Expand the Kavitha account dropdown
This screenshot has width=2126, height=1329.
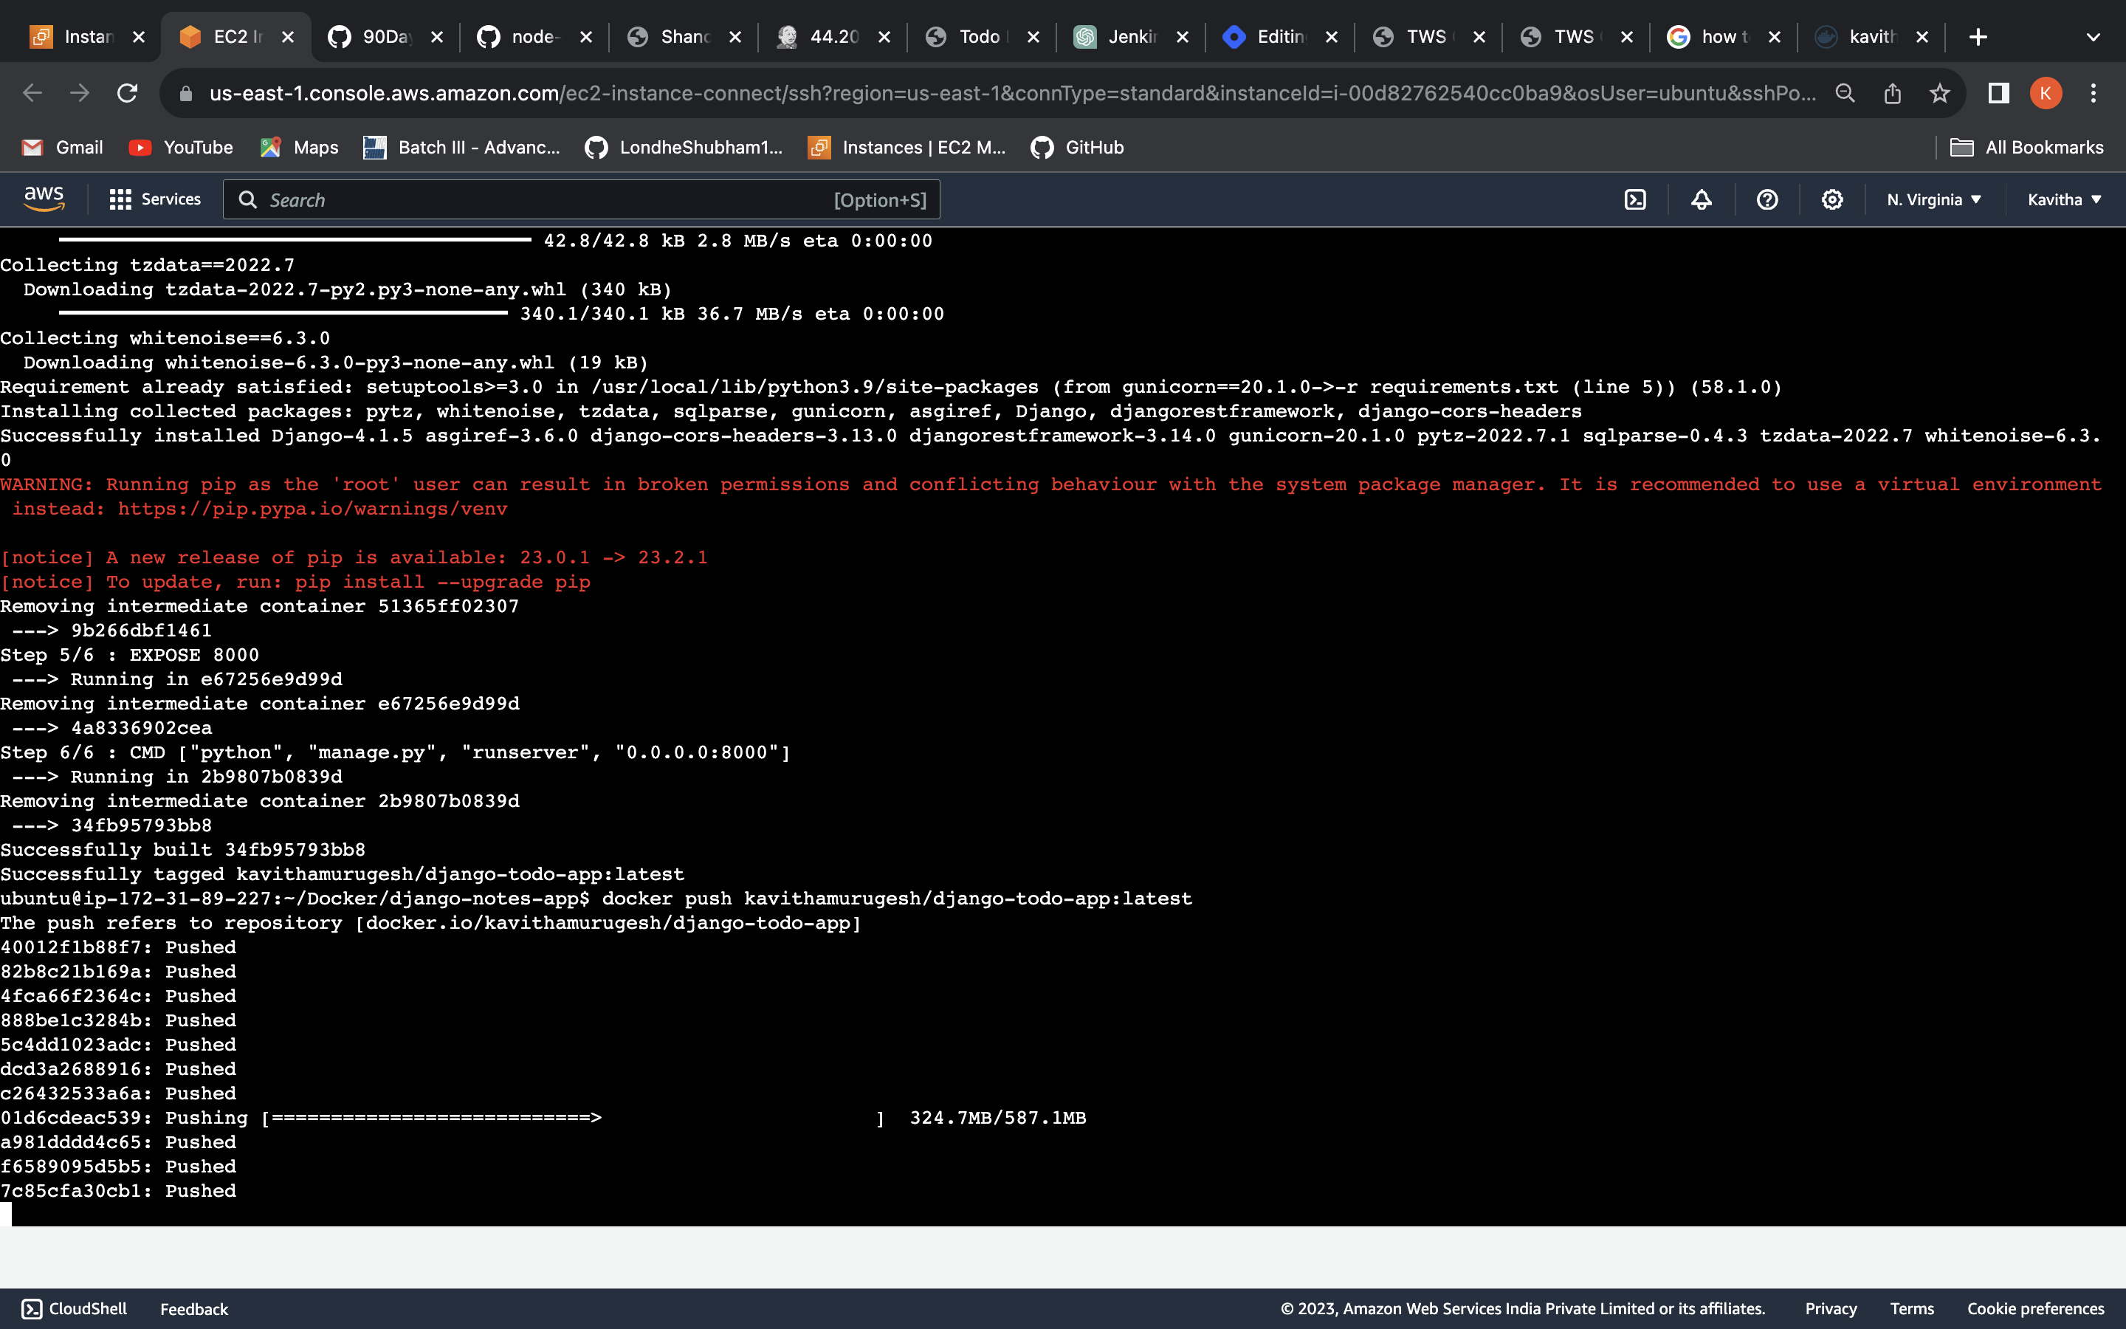pyautogui.click(x=2064, y=199)
